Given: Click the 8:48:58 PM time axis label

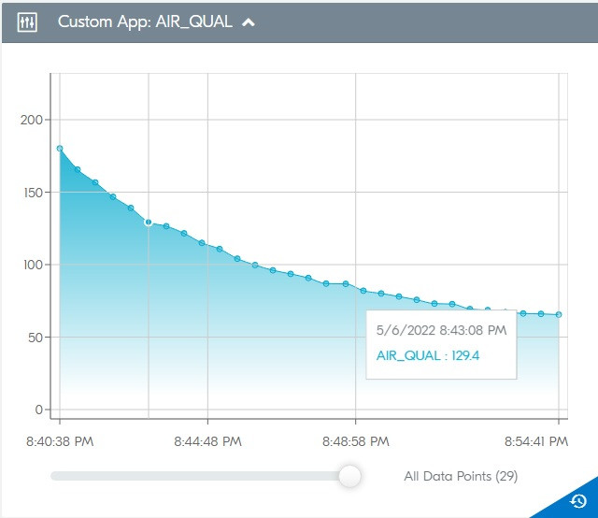Looking at the screenshot, I should [x=355, y=440].
